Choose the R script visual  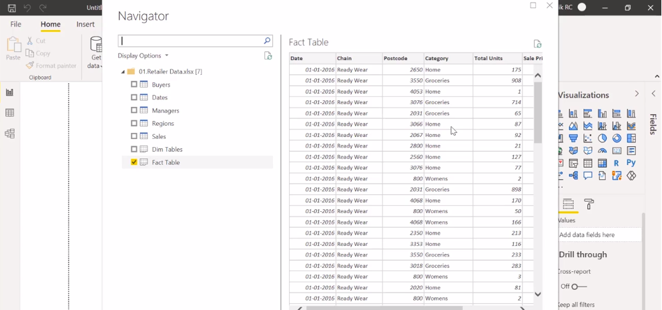(617, 163)
